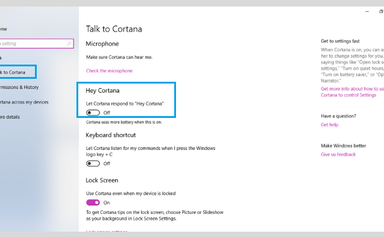
Task: Click the Hey Cortana section heading
Action: [x=103, y=91]
